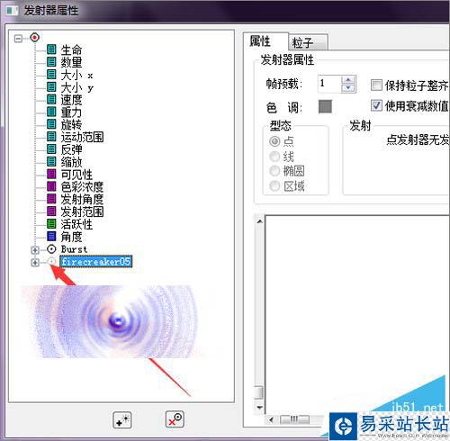450x441 pixels.
Task: Click the 缩放 property icon
Action: (x=51, y=162)
